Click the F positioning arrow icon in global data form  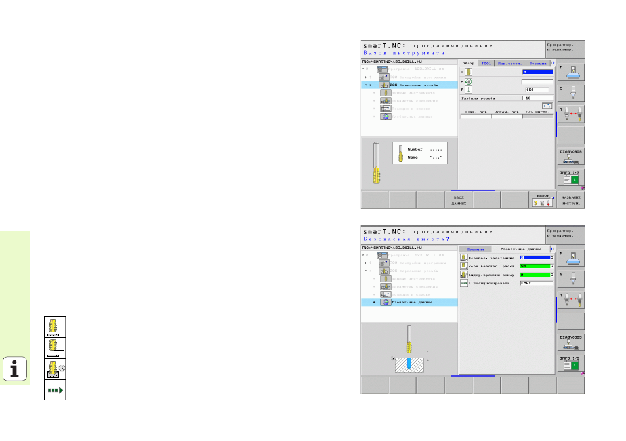coord(463,283)
